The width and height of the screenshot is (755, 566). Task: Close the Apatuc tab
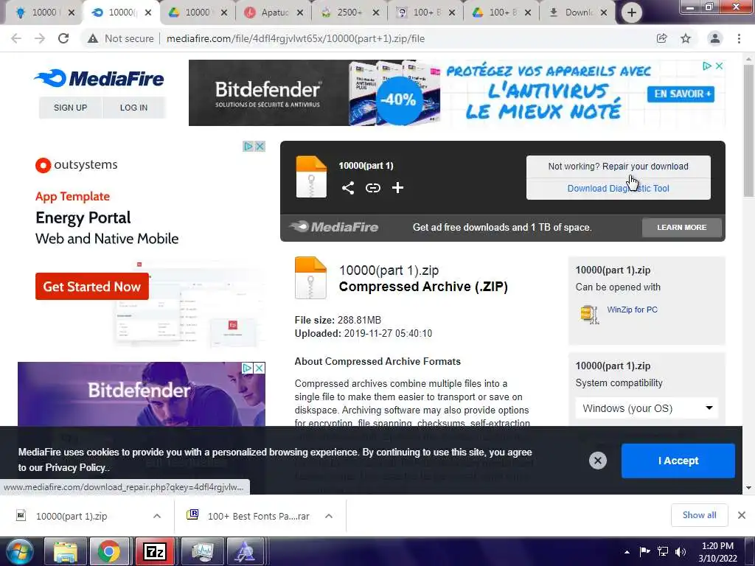tap(300, 13)
